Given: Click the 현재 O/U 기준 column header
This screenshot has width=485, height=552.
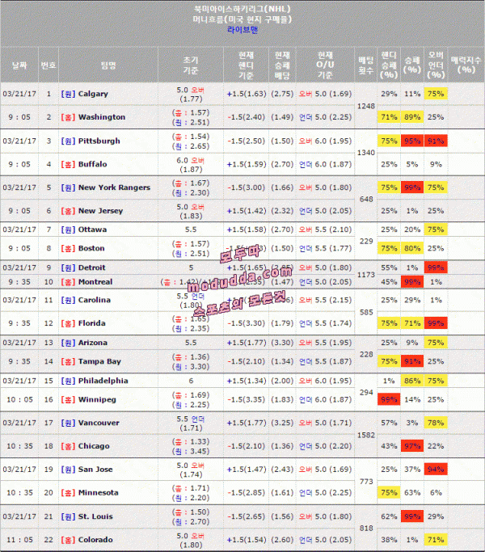Looking at the screenshot, I should pyautogui.click(x=325, y=65).
